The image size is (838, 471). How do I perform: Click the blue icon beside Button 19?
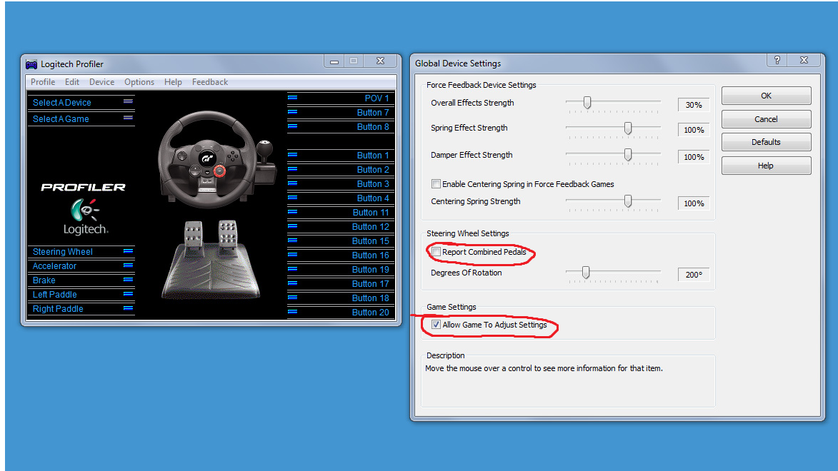click(292, 269)
